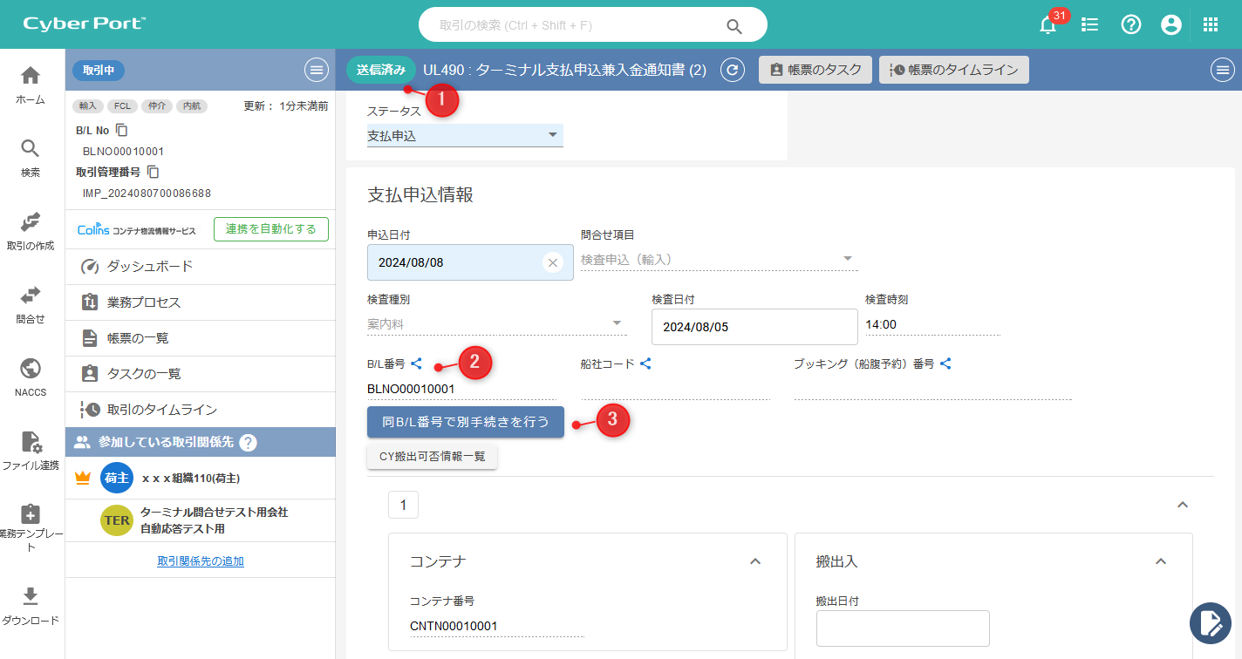This screenshot has height=659, width=1242.
Task: Copy the B/L No using copy icon
Action: point(122,131)
